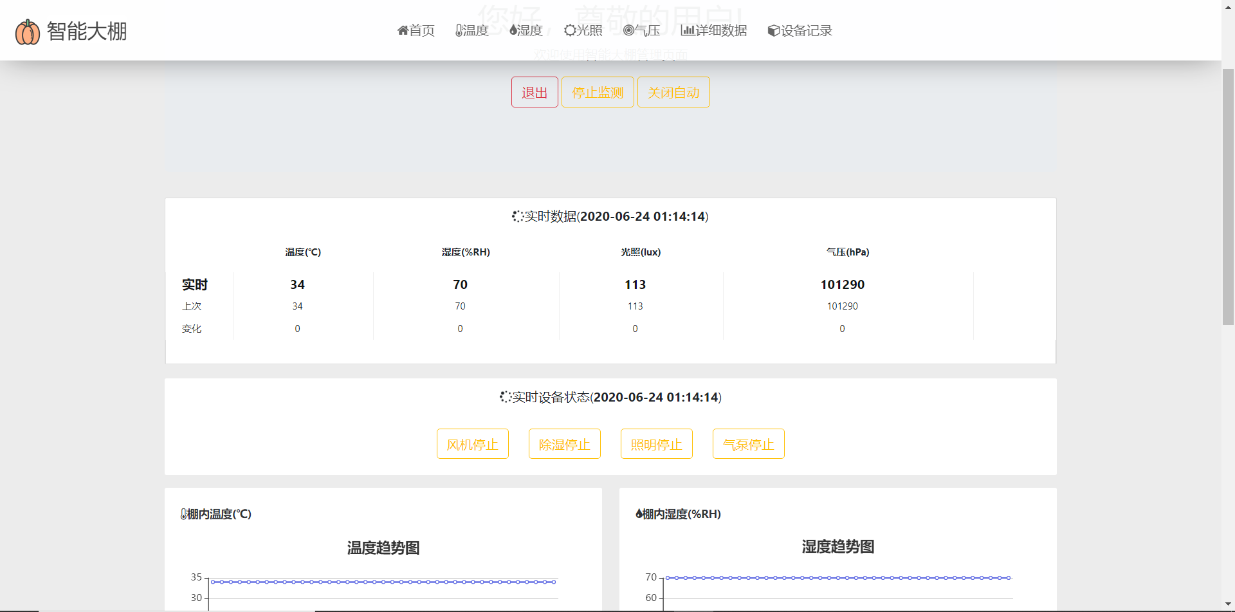Viewport: 1235px width, 612px height.
Task: Toggle the 风机停止 fan button
Action: 473,444
